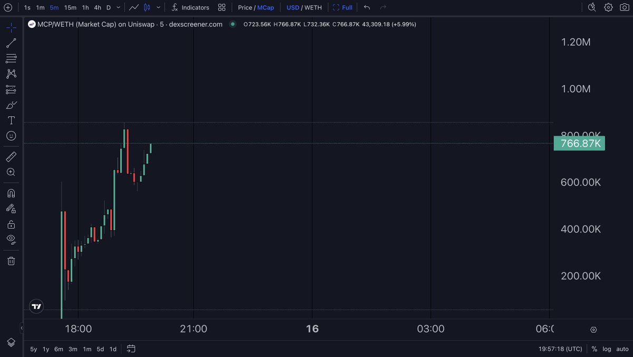Select the XABCD pattern tool
633x357 pixels.
point(11,74)
